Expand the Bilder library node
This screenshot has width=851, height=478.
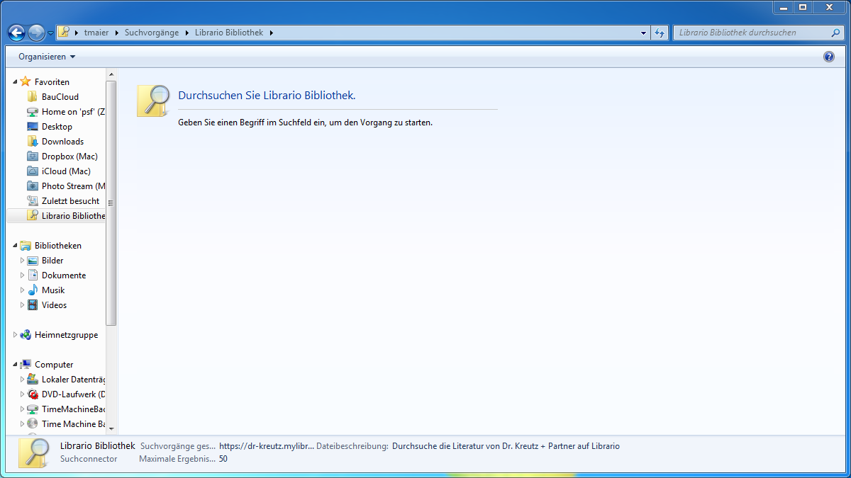[22, 261]
